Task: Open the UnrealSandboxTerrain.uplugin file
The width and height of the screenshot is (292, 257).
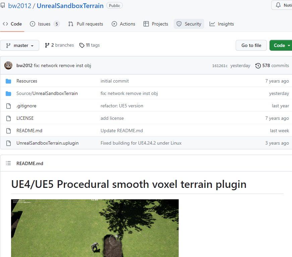Action: point(48,143)
